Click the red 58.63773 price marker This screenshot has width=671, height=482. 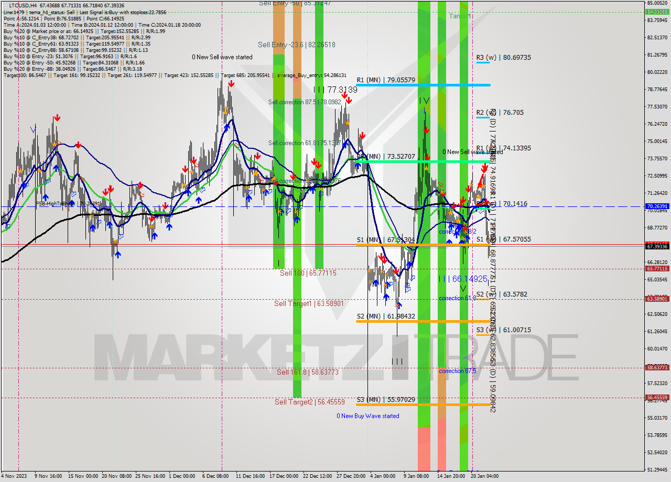point(657,367)
